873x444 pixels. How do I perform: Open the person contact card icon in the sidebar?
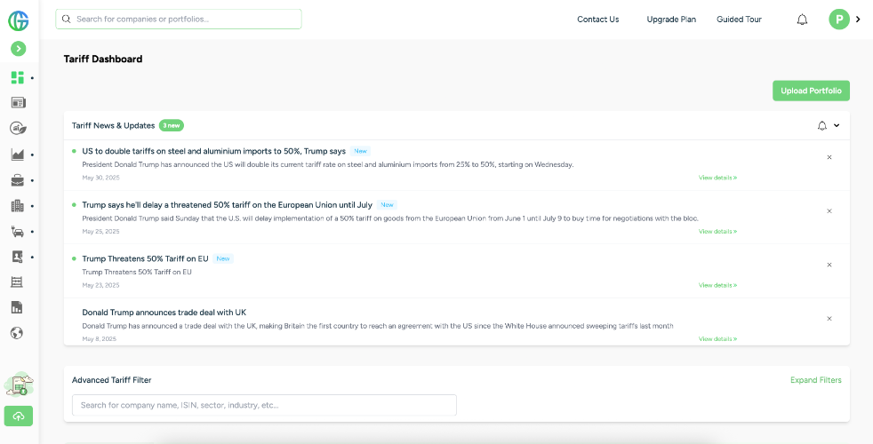click(x=18, y=257)
